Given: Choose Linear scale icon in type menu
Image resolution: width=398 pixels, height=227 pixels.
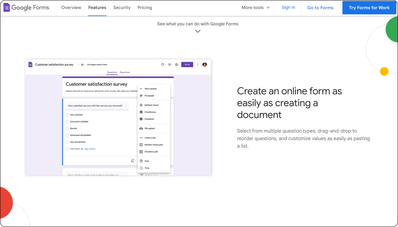Looking at the screenshot, I should pos(141,138).
